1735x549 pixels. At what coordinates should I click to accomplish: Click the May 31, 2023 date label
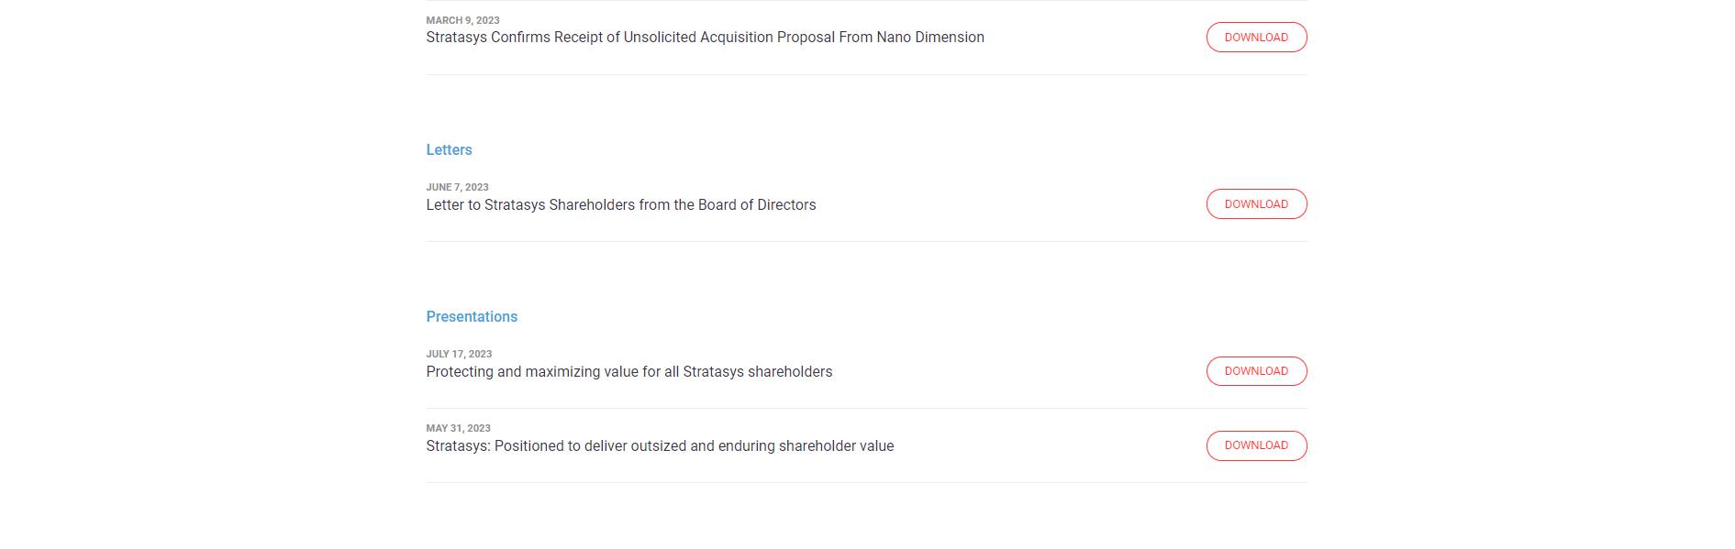458,428
